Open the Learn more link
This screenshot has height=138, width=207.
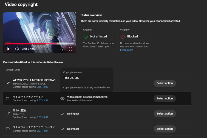(x=126, y=50)
